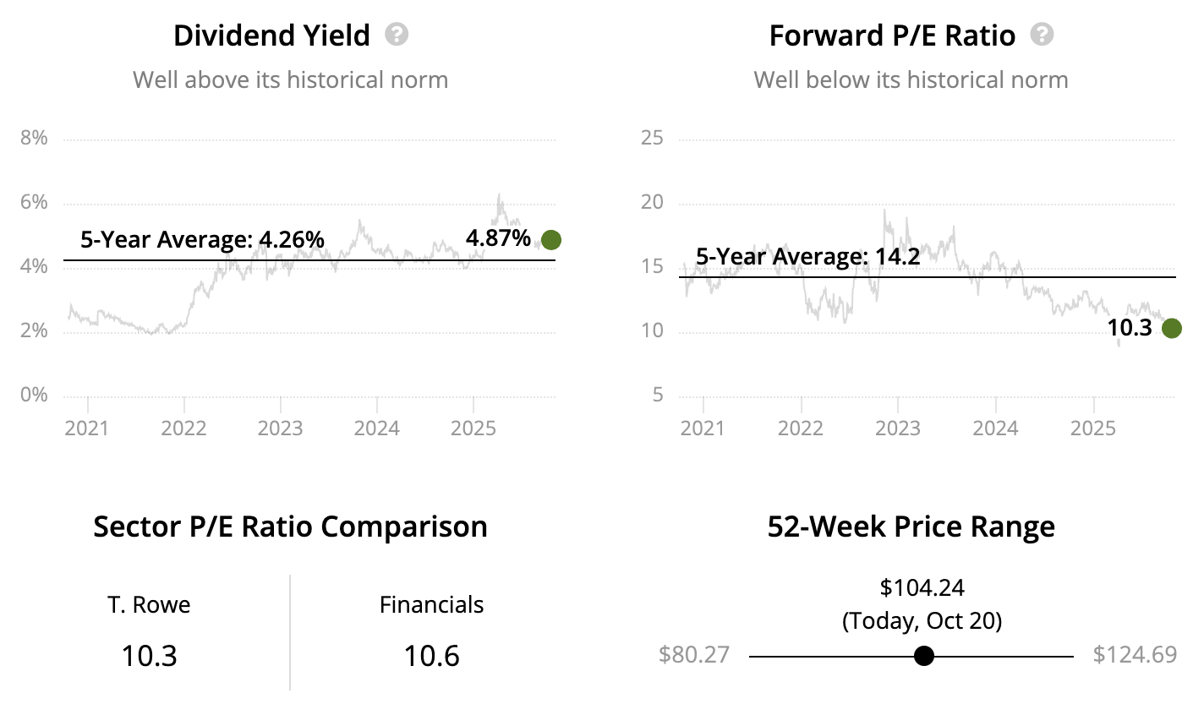Click the Sector P/E Ratio Comparison heading
This screenshot has width=1204, height=715.
(x=290, y=527)
